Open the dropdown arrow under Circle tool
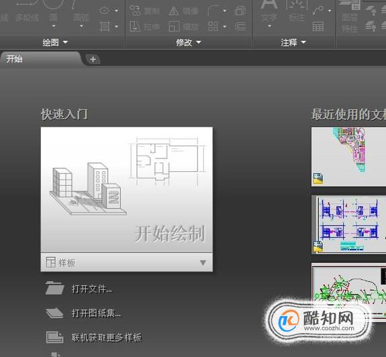The image size is (386, 357). coord(54,26)
